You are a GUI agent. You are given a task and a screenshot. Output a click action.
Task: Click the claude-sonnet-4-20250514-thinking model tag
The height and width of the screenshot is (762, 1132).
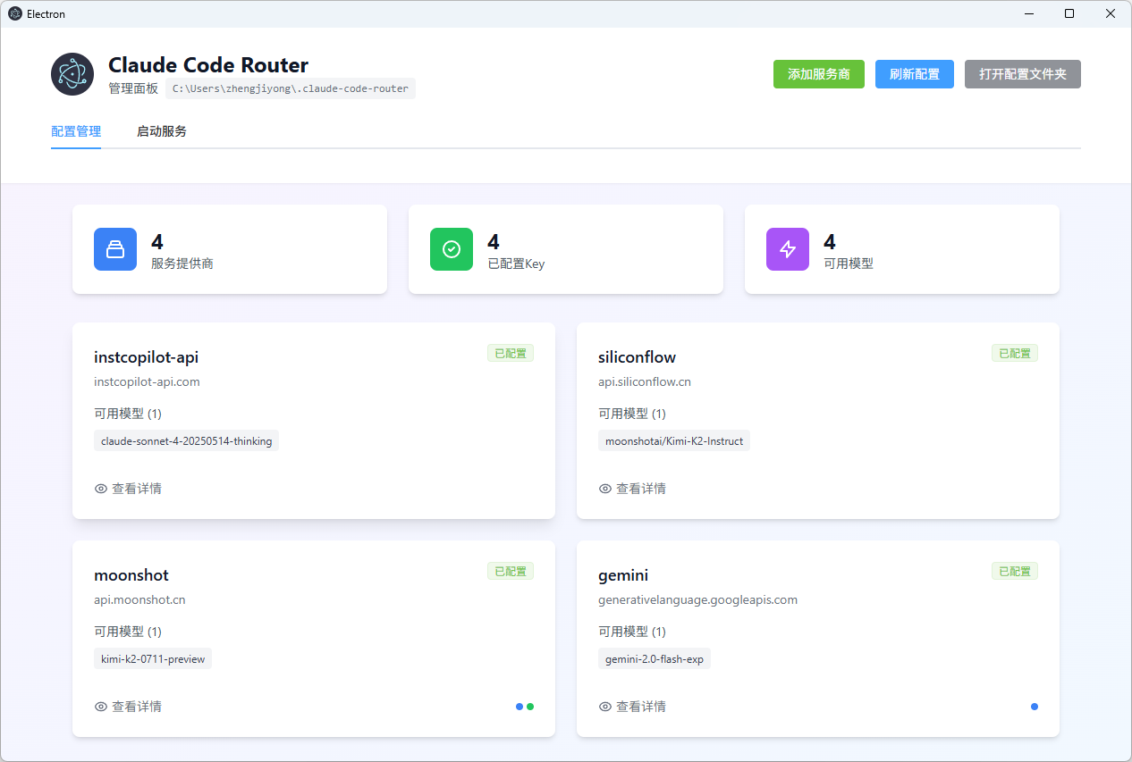point(187,440)
